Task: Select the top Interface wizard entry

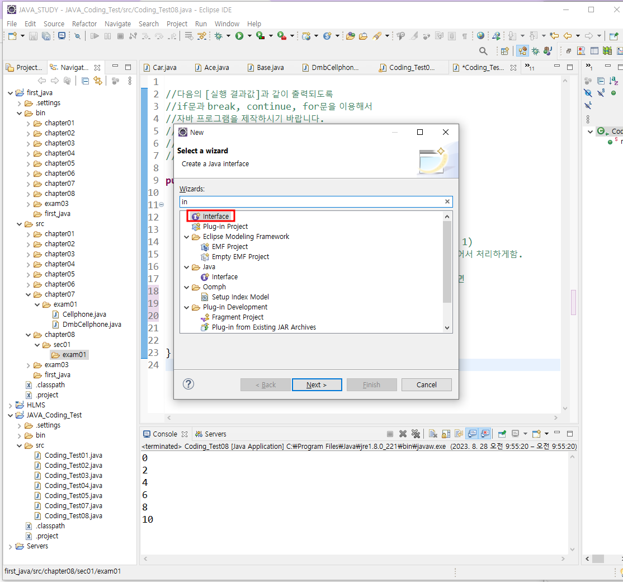Action: 211,216
